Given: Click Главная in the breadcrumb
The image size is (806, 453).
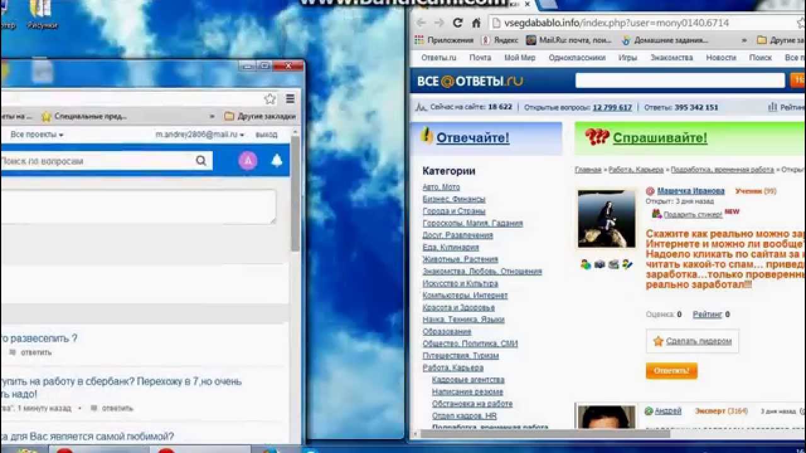Looking at the screenshot, I should pos(588,170).
